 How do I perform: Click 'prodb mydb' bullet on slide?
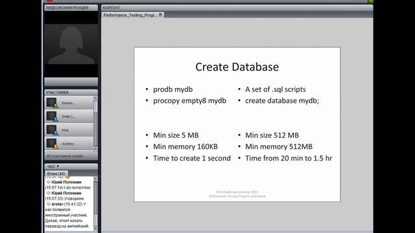pyautogui.click(x=173, y=89)
